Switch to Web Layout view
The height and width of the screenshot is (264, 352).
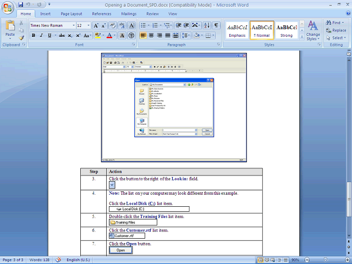click(273, 260)
